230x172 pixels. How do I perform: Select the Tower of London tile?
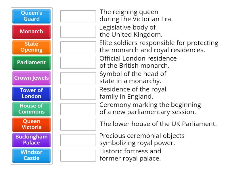tap(31, 93)
